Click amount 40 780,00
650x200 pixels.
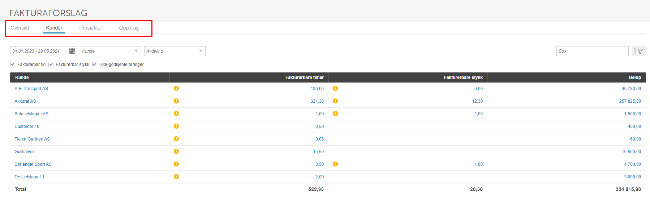(631, 89)
